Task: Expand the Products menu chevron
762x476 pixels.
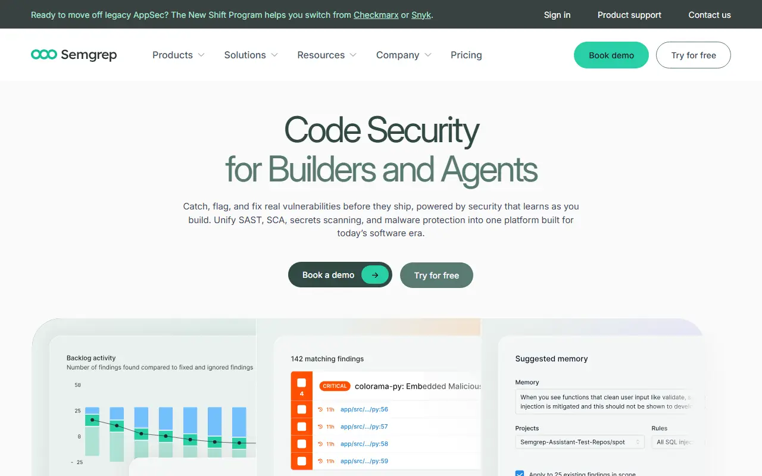Action: pos(201,55)
